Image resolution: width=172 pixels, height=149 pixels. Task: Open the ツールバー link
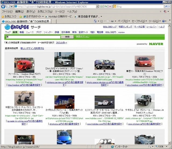pos(151,27)
